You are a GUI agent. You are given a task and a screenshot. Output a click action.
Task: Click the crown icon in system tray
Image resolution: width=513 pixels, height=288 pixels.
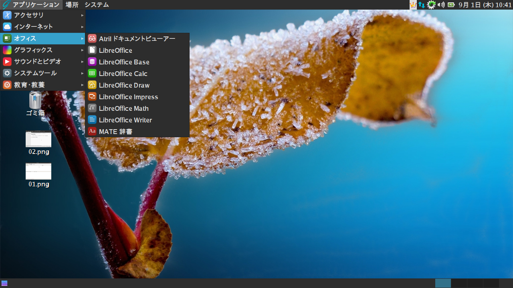[413, 5]
